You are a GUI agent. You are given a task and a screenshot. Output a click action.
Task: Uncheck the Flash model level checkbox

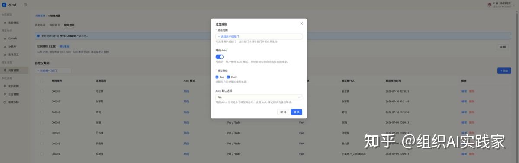[228, 77]
